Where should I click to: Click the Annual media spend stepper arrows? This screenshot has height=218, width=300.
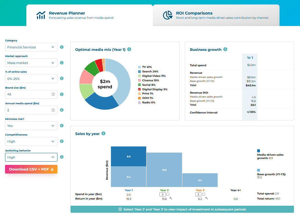pos(53,110)
